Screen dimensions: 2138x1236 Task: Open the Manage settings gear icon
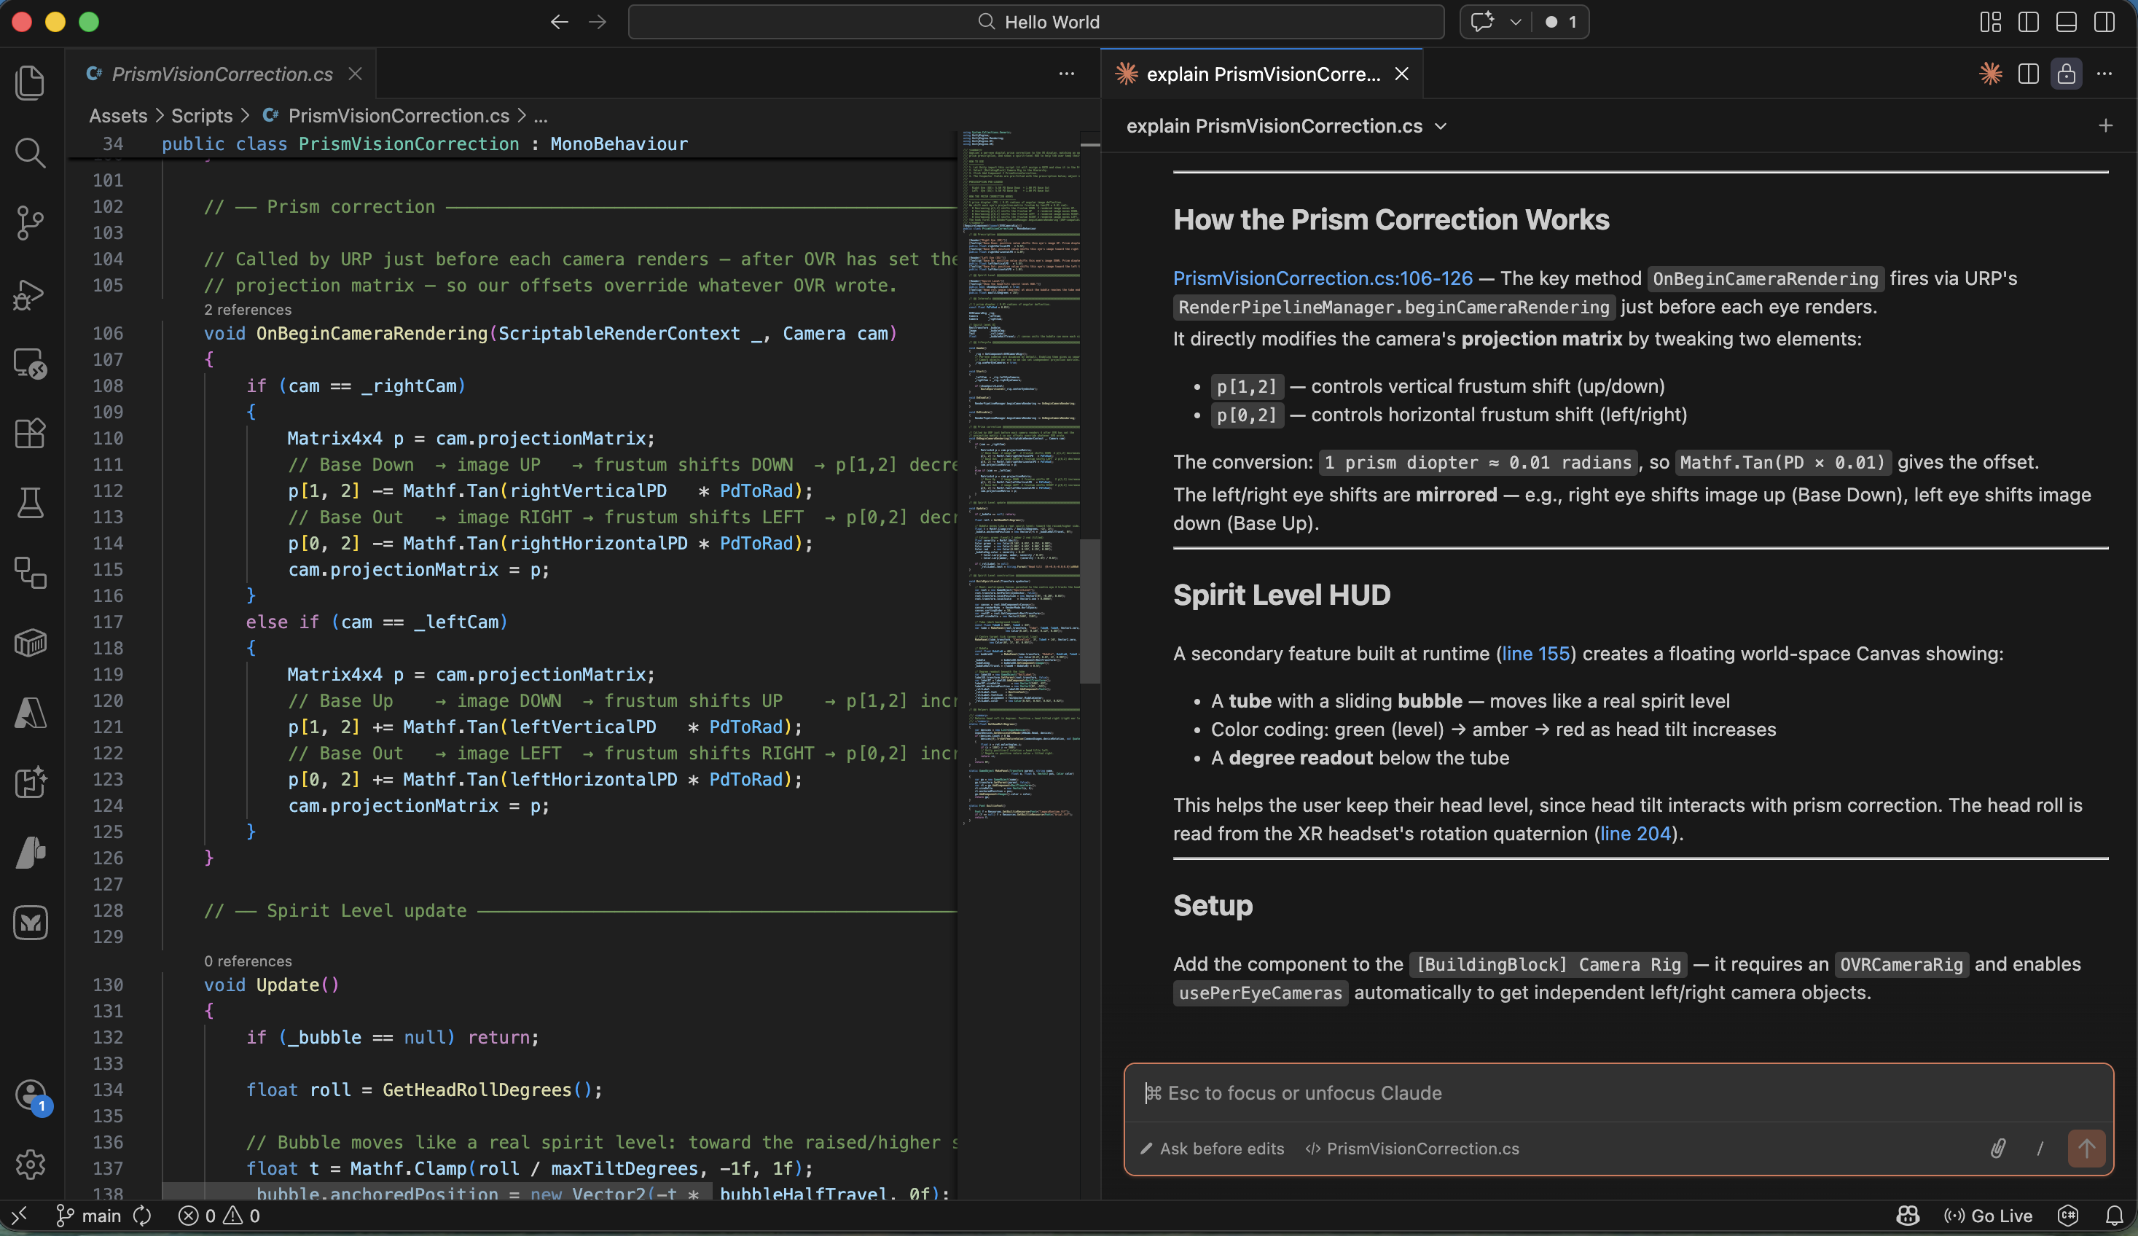(31, 1165)
